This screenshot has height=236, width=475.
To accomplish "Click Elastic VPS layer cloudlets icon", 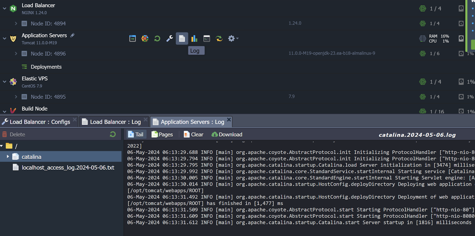I will tap(422, 82).
